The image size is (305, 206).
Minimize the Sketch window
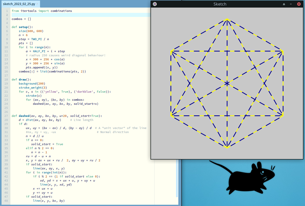291,4
